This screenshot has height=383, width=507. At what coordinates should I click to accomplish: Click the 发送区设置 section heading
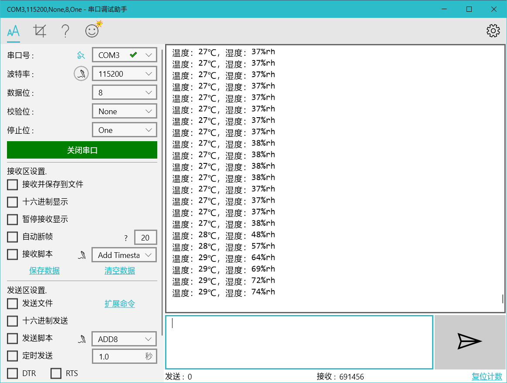(27, 290)
